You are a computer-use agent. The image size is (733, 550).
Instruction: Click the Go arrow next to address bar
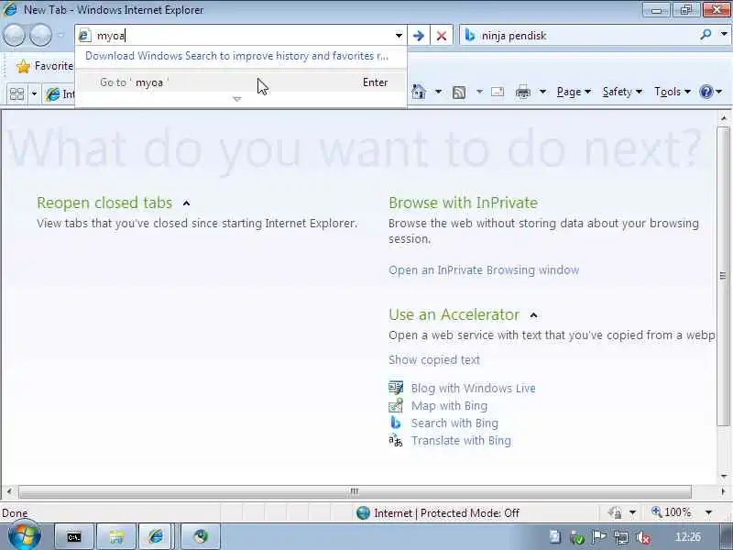tap(419, 36)
